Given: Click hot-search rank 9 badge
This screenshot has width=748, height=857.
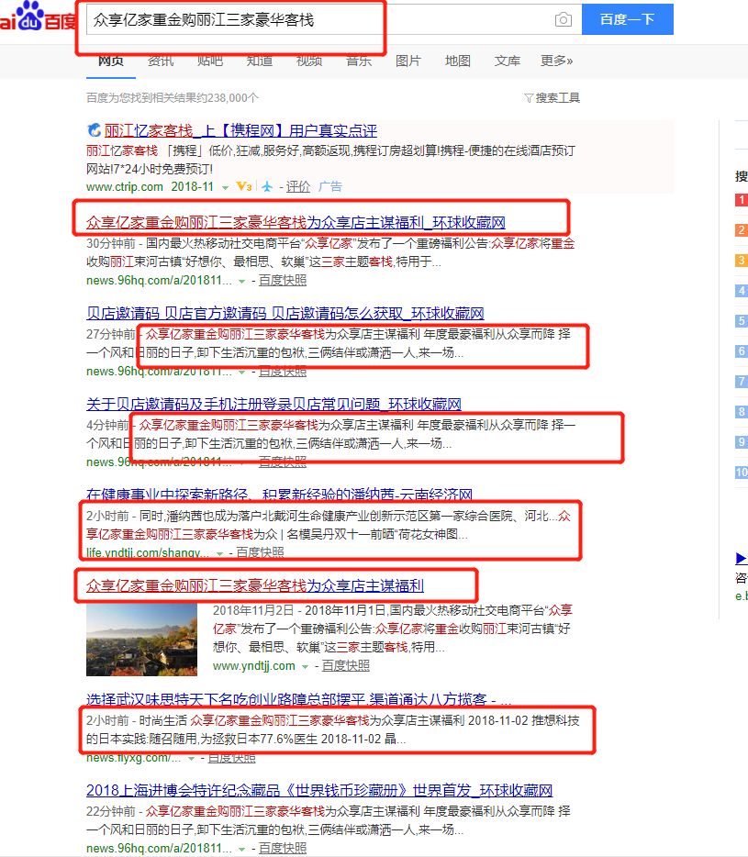Looking at the screenshot, I should coord(742,441).
